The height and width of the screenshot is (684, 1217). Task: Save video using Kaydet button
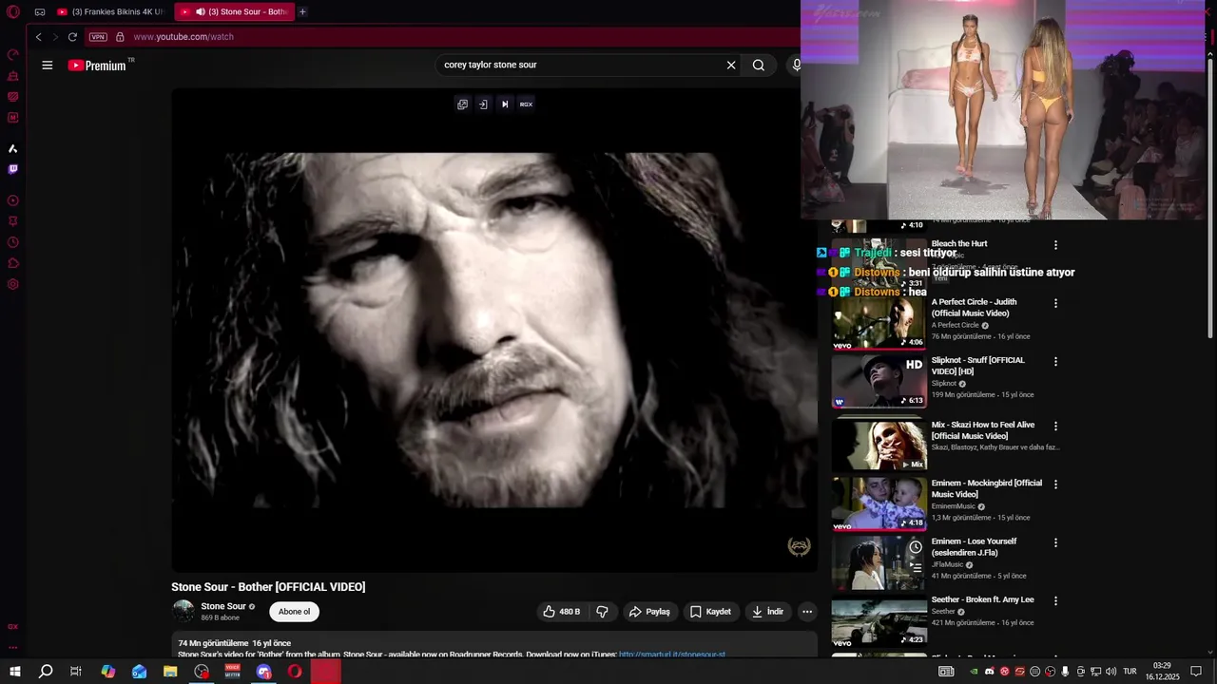[710, 612]
